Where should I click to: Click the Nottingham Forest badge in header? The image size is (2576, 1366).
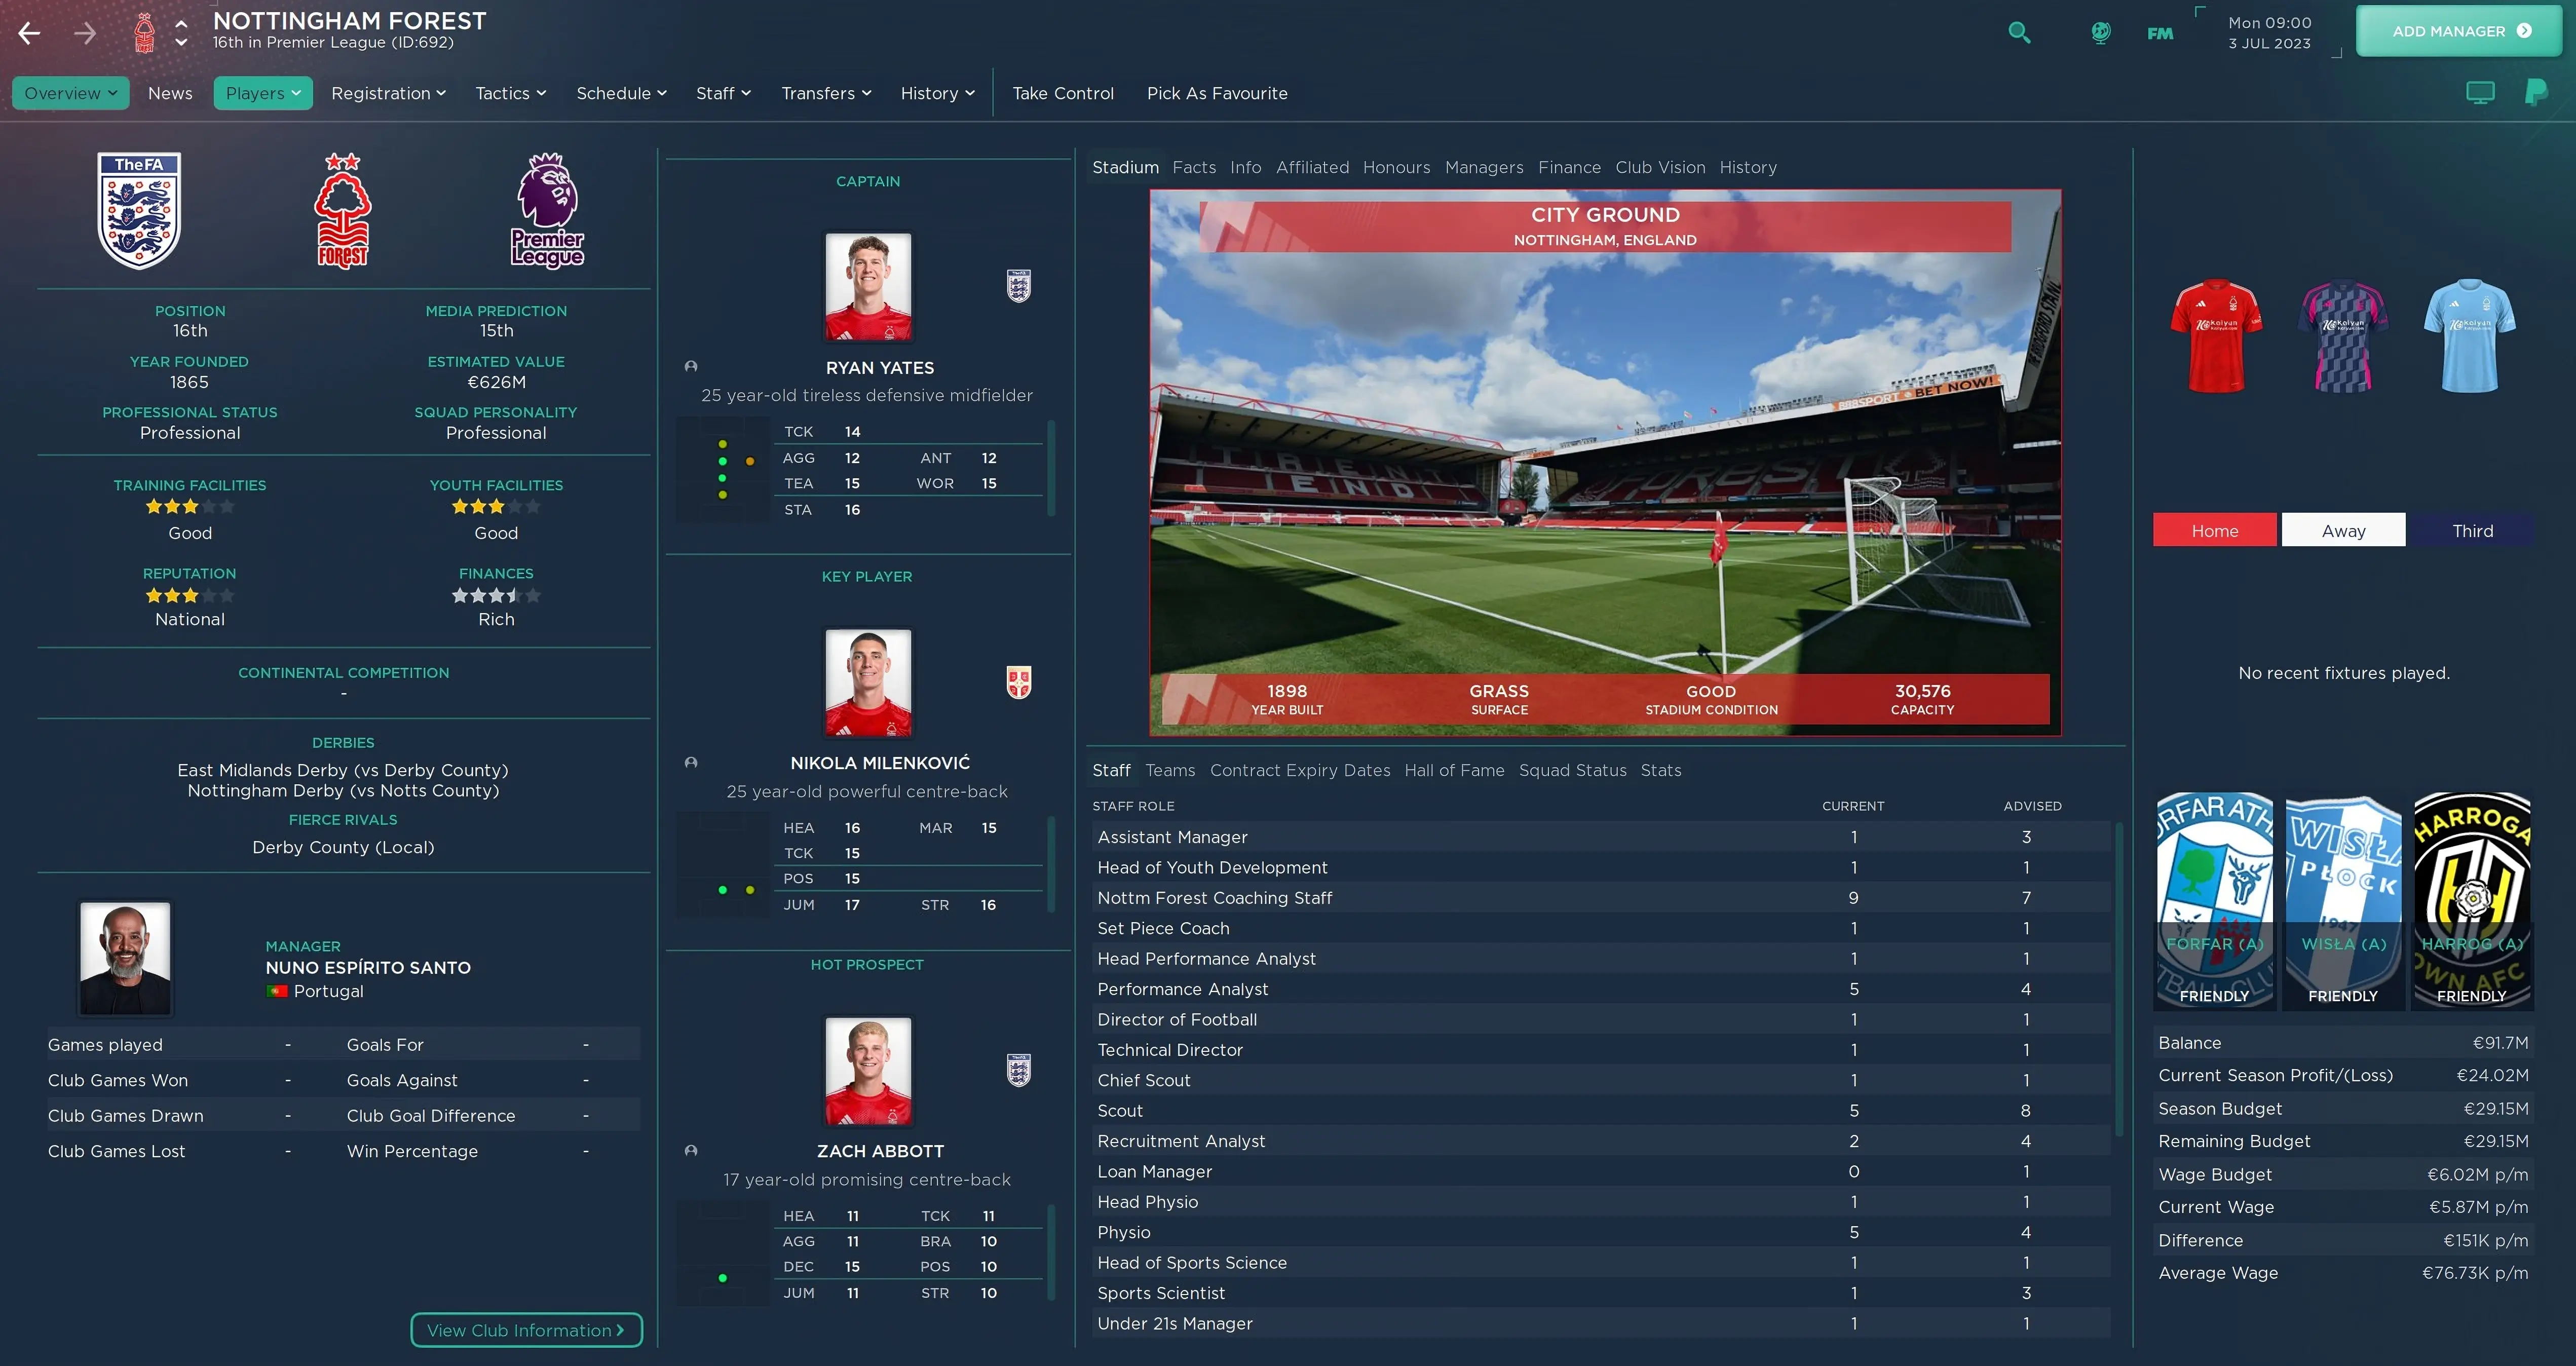pyautogui.click(x=145, y=33)
